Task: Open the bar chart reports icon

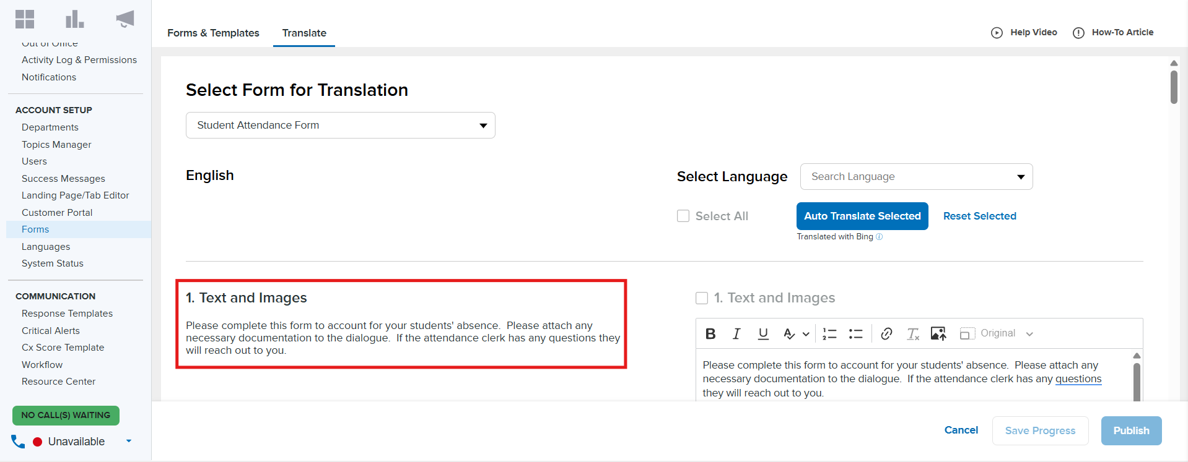Action: (74, 19)
